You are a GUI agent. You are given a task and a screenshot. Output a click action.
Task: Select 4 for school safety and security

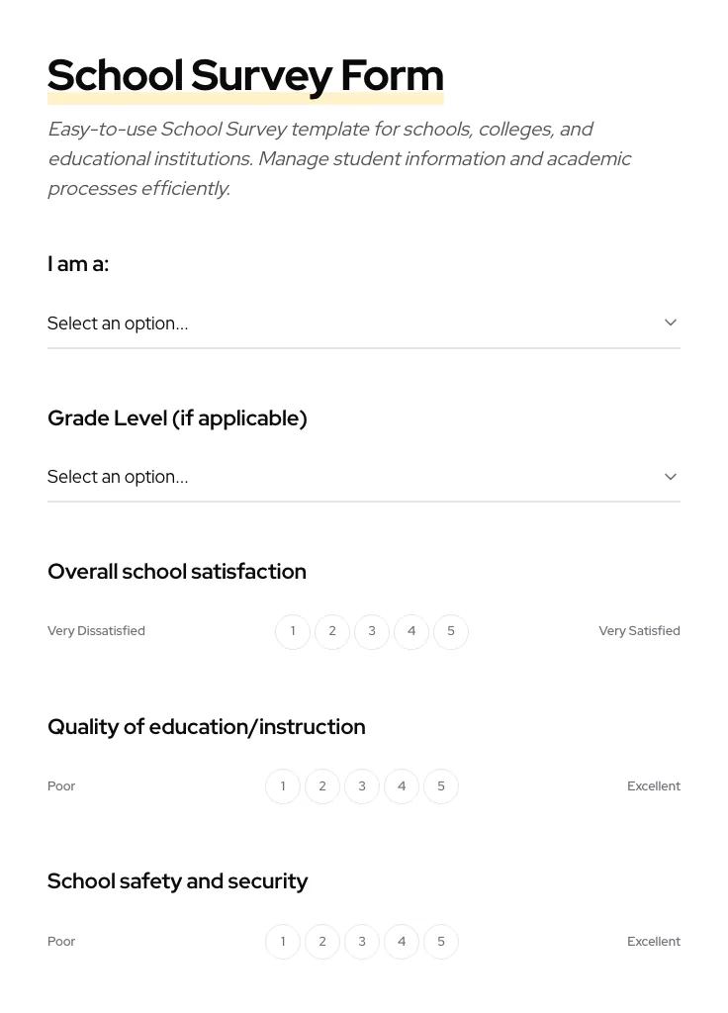(x=402, y=941)
